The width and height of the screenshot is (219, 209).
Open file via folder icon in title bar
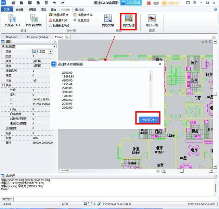click(x=22, y=3)
